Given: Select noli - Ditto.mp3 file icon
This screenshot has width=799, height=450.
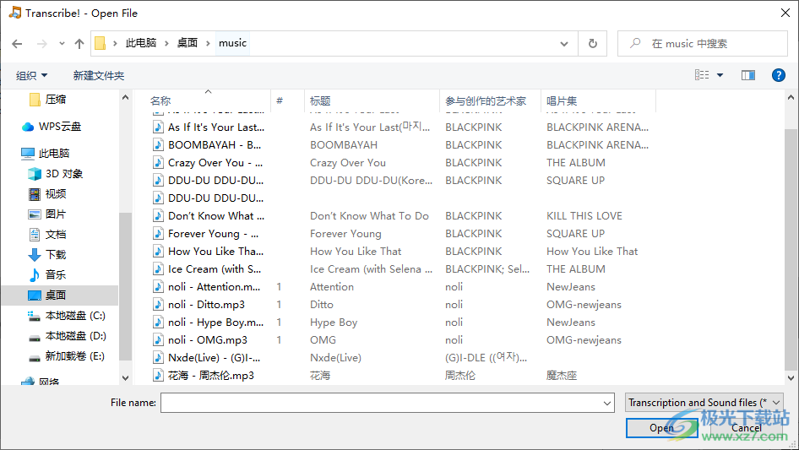Looking at the screenshot, I should (159, 304).
